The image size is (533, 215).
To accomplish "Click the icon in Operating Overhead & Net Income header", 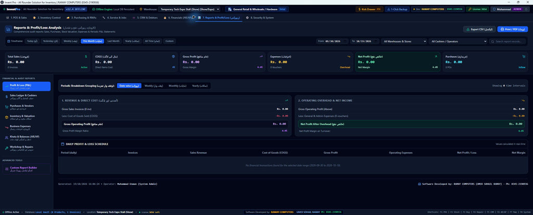I will pos(523,100).
